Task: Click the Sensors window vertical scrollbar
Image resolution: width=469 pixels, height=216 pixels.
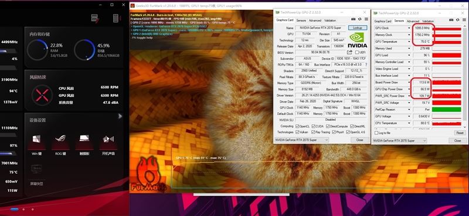Action: coord(464,77)
